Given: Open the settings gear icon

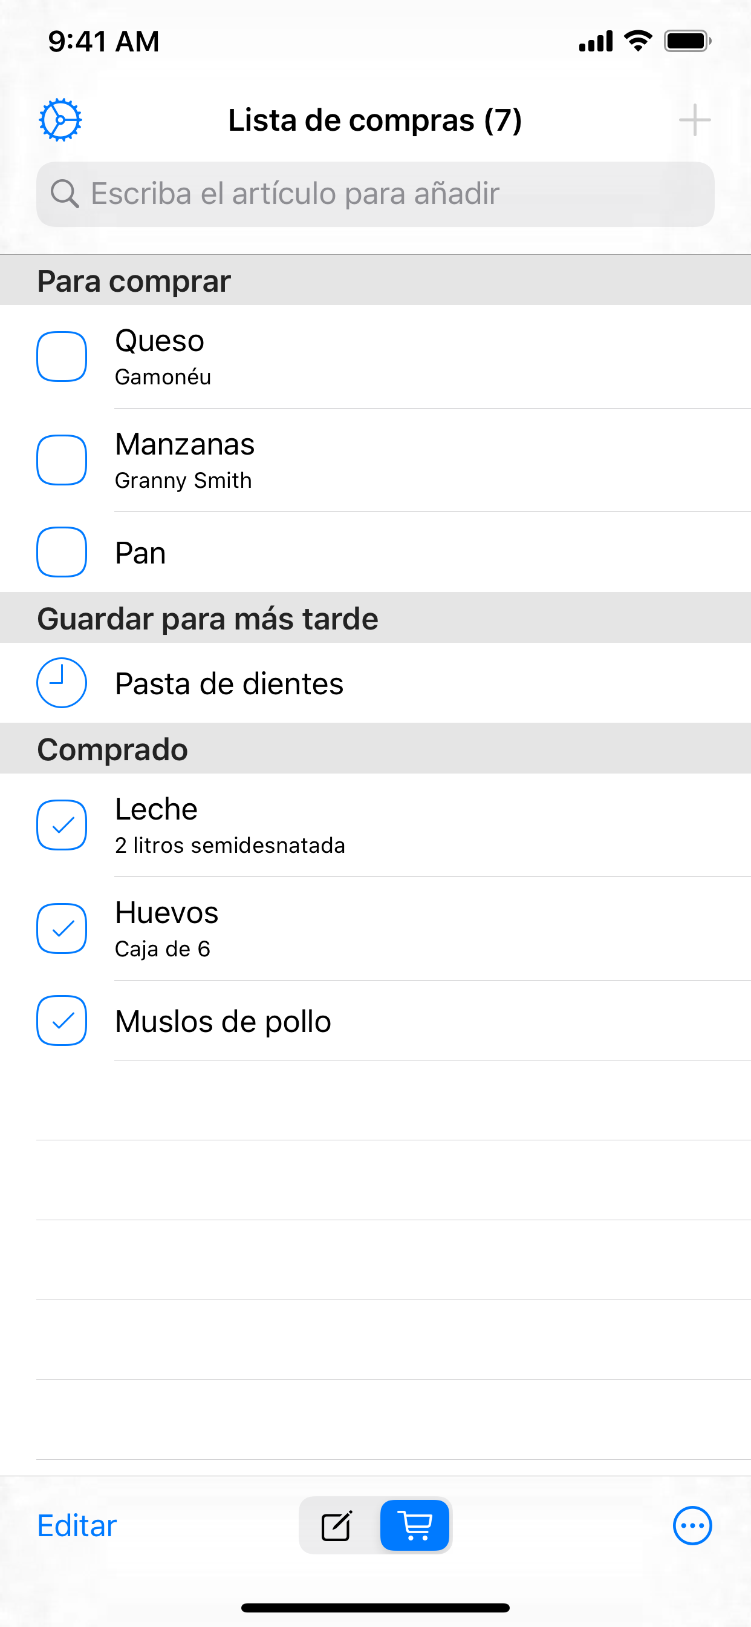Looking at the screenshot, I should coord(60,119).
